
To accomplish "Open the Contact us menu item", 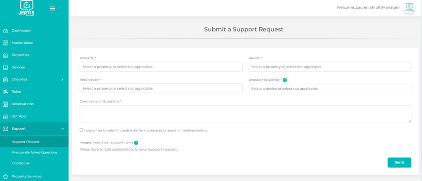I will tap(21, 163).
